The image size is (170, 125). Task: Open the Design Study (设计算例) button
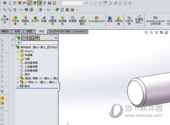[x=5, y=19]
